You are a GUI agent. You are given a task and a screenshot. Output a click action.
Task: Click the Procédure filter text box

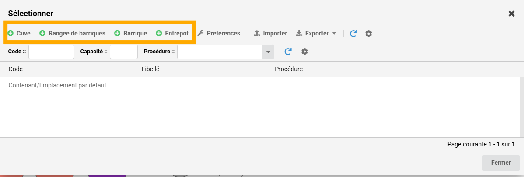[x=220, y=52]
